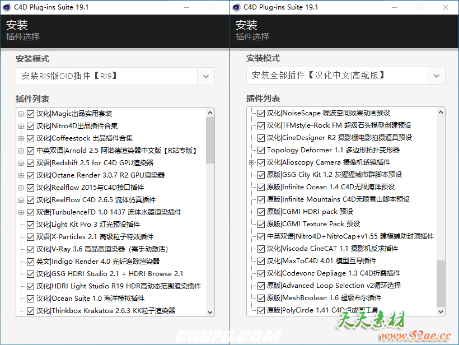Toggle the Indigo Render 4.0 checkbox
459x345 pixels.
[30, 262]
